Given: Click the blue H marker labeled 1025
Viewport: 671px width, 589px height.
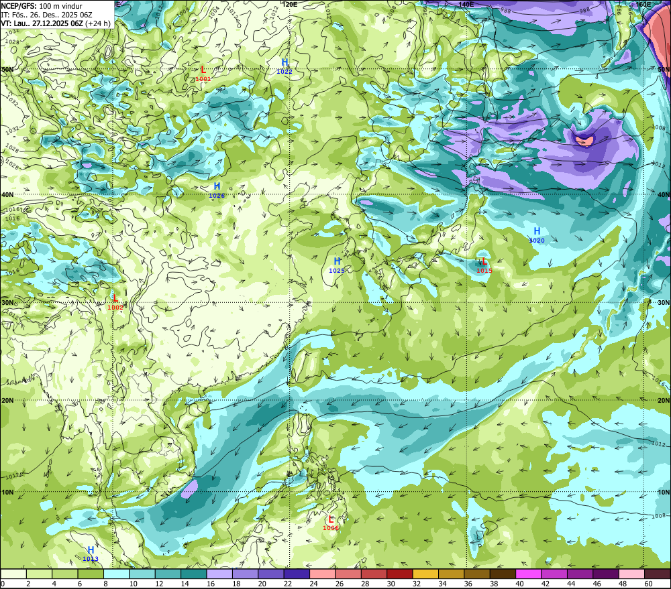Looking at the screenshot, I should 338,261.
